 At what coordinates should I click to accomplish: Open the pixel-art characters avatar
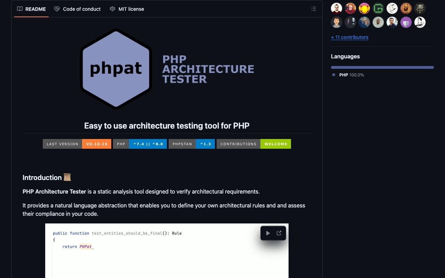(x=350, y=22)
